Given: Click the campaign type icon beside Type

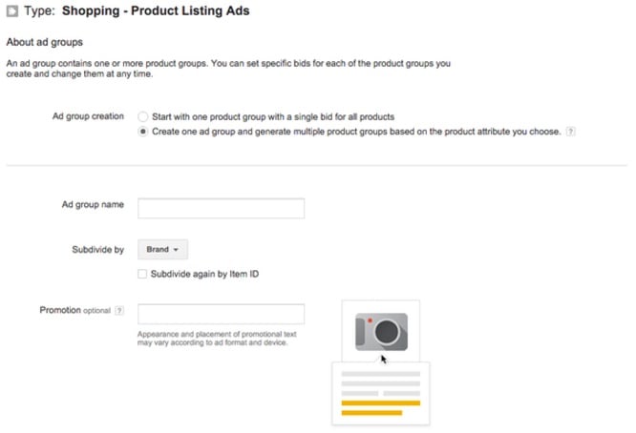Looking at the screenshot, I should click(12, 10).
